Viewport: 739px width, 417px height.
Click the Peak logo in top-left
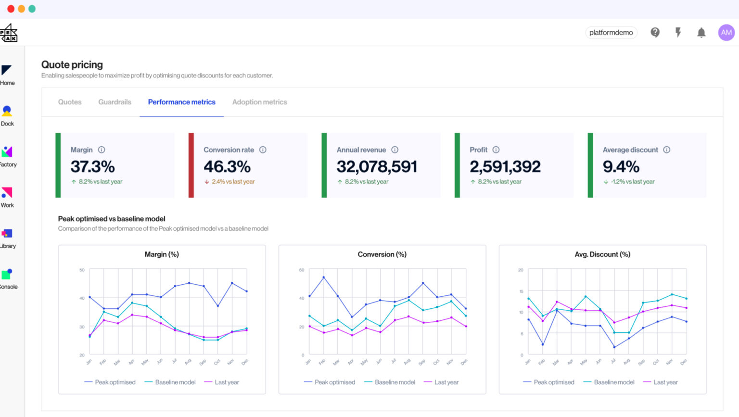click(9, 33)
